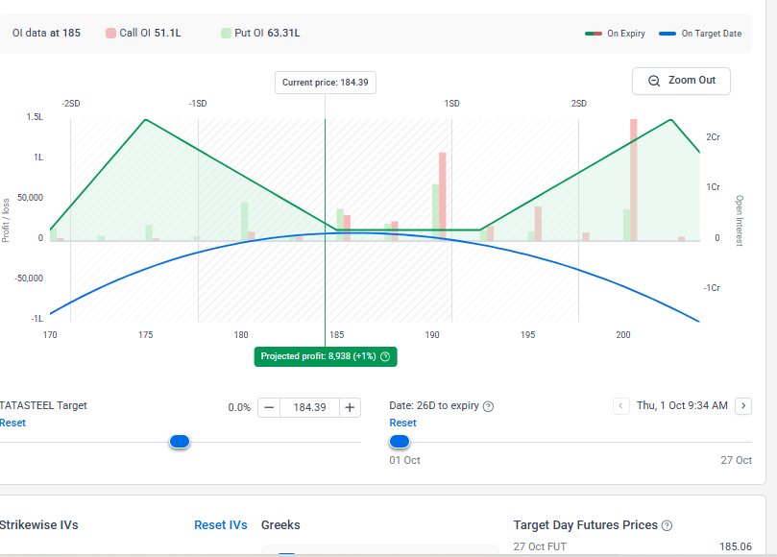Viewport: 777px width, 557px height.
Task: Click the 27 Oct end date label
Action: point(737,460)
